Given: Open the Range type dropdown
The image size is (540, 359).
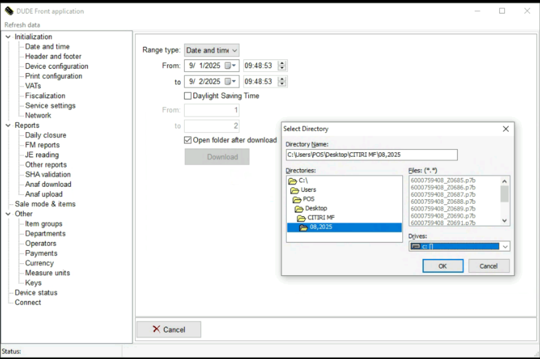Looking at the screenshot, I should pyautogui.click(x=211, y=50).
